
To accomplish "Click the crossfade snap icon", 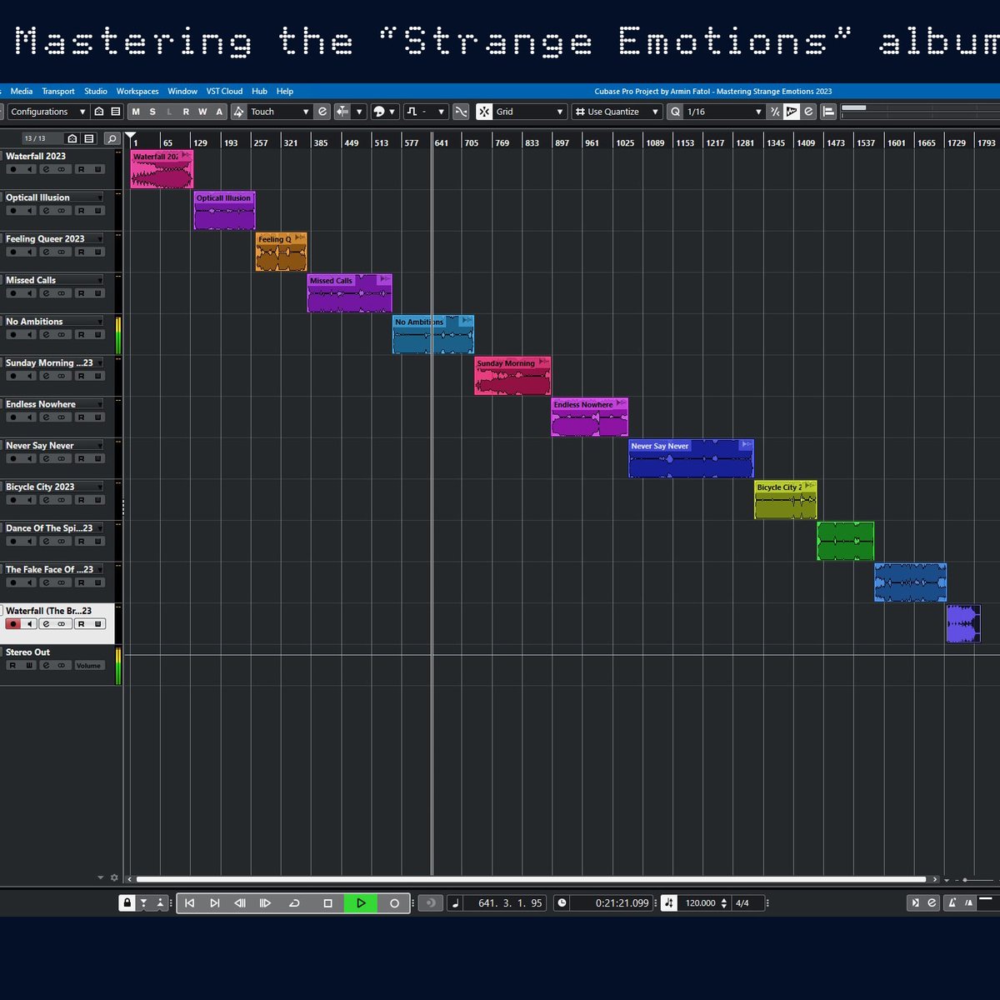I will pos(461,112).
